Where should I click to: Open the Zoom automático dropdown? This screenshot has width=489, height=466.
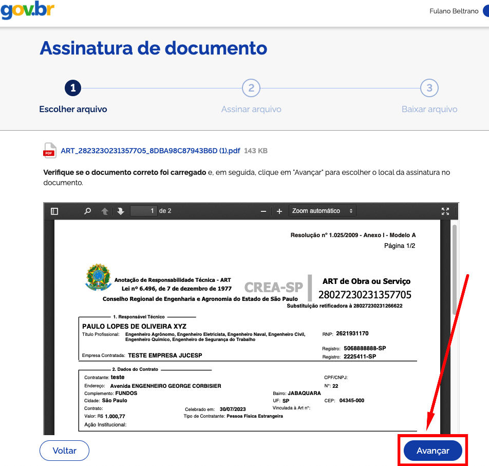pyautogui.click(x=322, y=211)
